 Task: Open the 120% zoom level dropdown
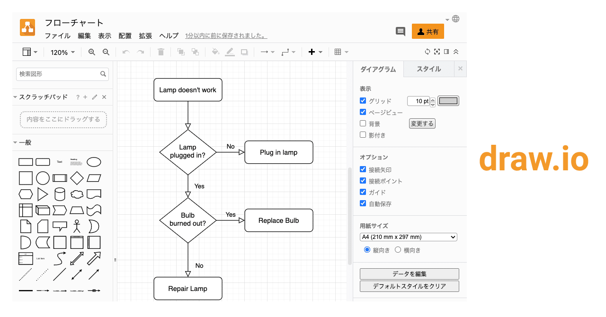click(62, 53)
